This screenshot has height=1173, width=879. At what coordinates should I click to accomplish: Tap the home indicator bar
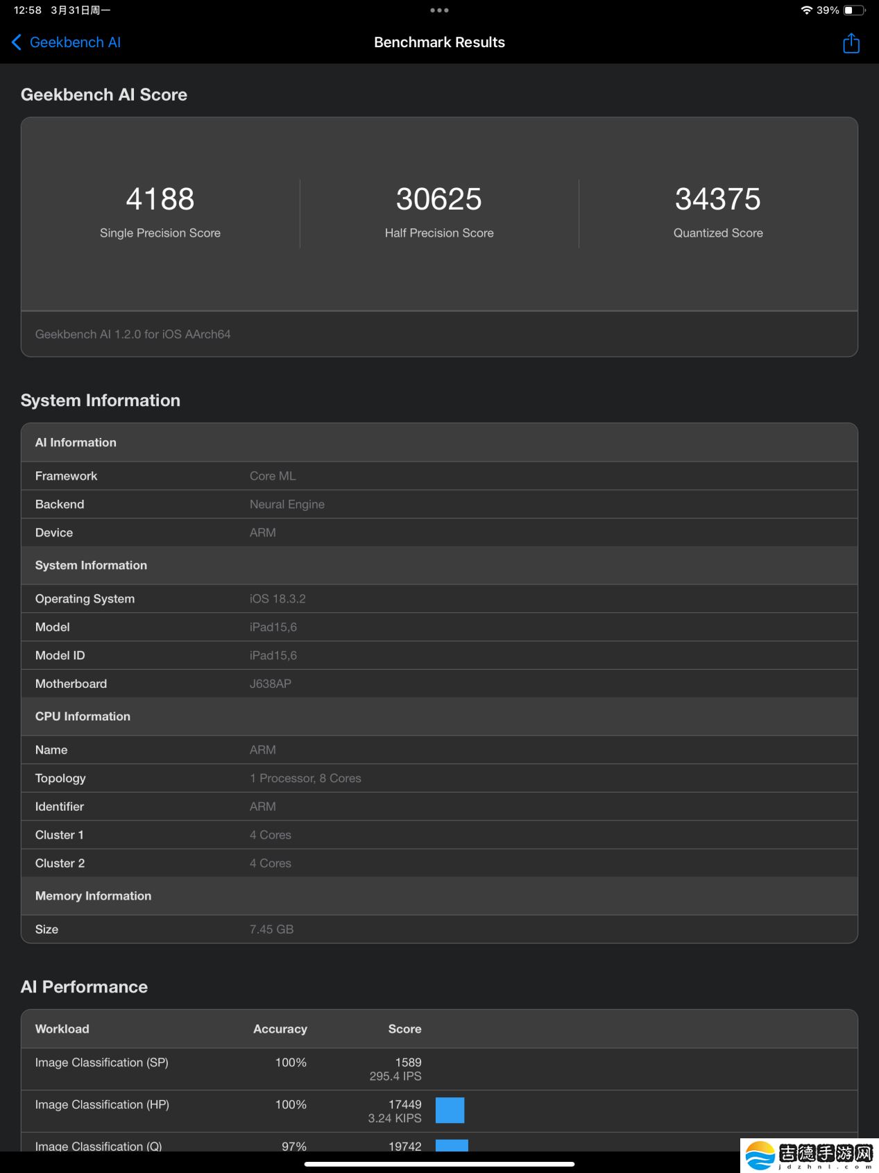click(x=439, y=1164)
